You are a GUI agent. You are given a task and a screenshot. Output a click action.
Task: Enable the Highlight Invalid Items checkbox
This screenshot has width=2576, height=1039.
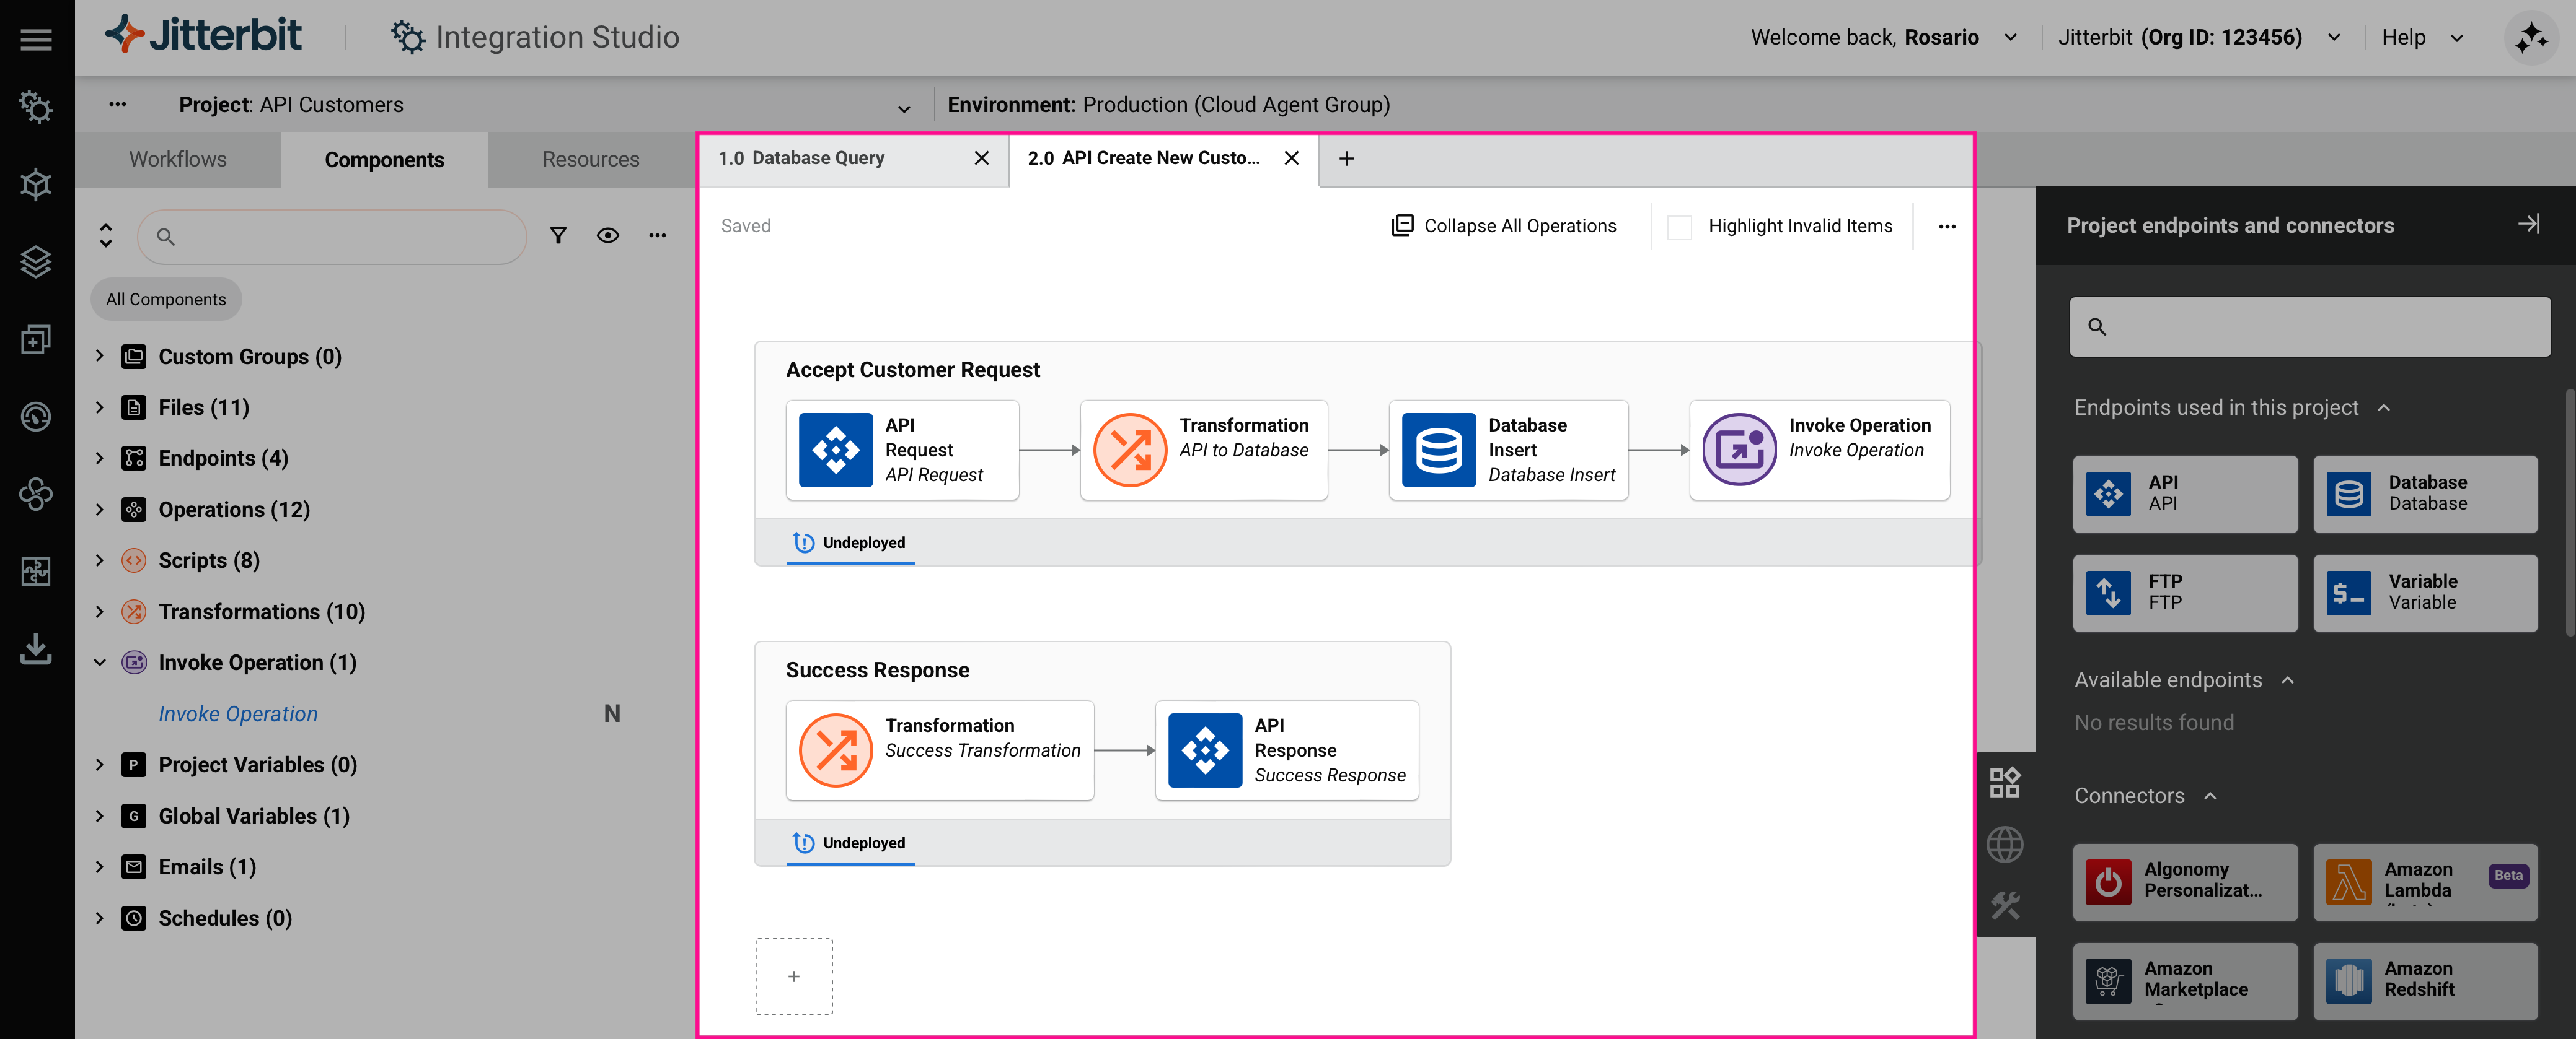pos(1680,226)
